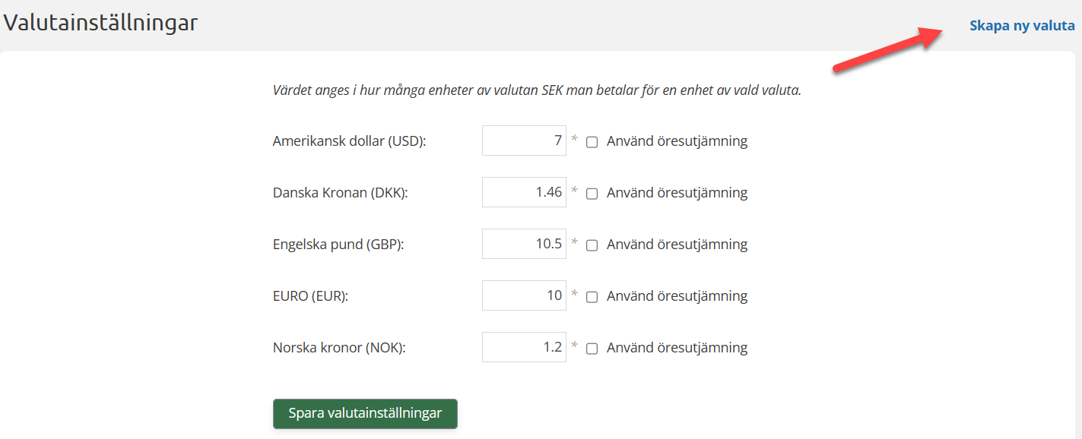Viewport: 1082px width, 439px height.
Task: Check the öresutjämning box for Engelska pund
Action: (x=592, y=245)
